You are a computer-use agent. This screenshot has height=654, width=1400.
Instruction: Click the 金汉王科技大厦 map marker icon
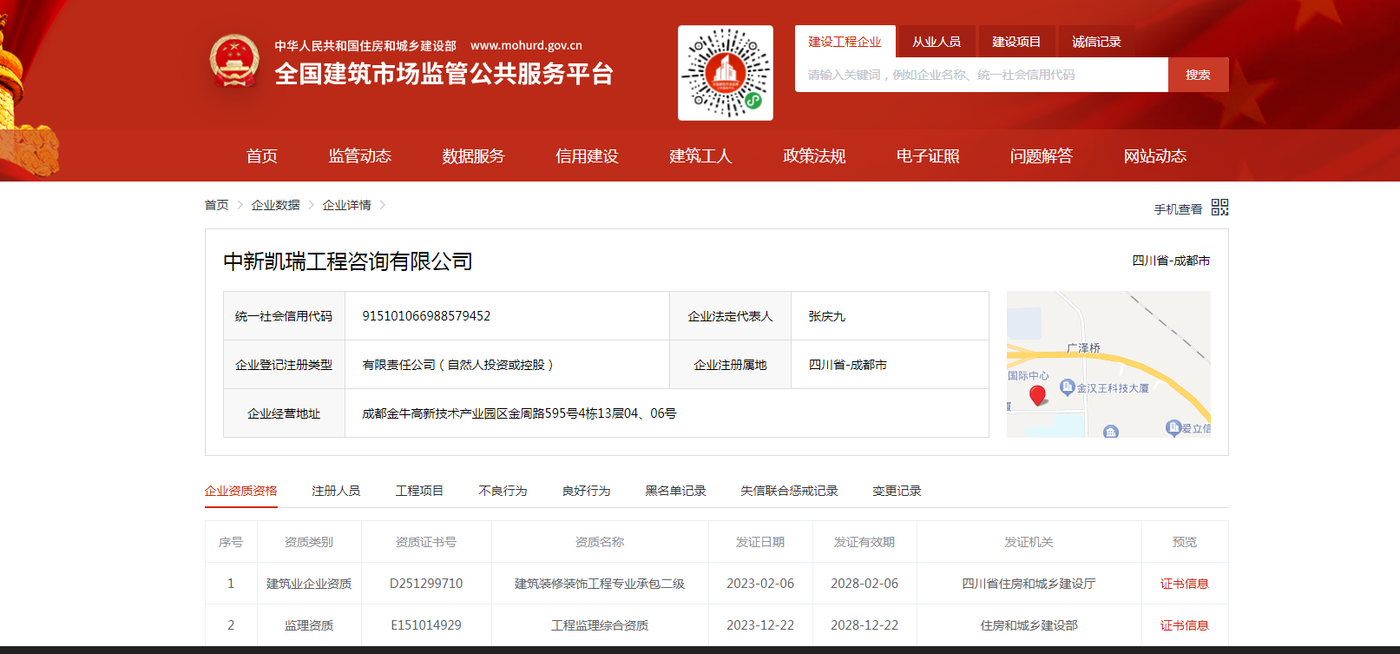coord(1068,387)
